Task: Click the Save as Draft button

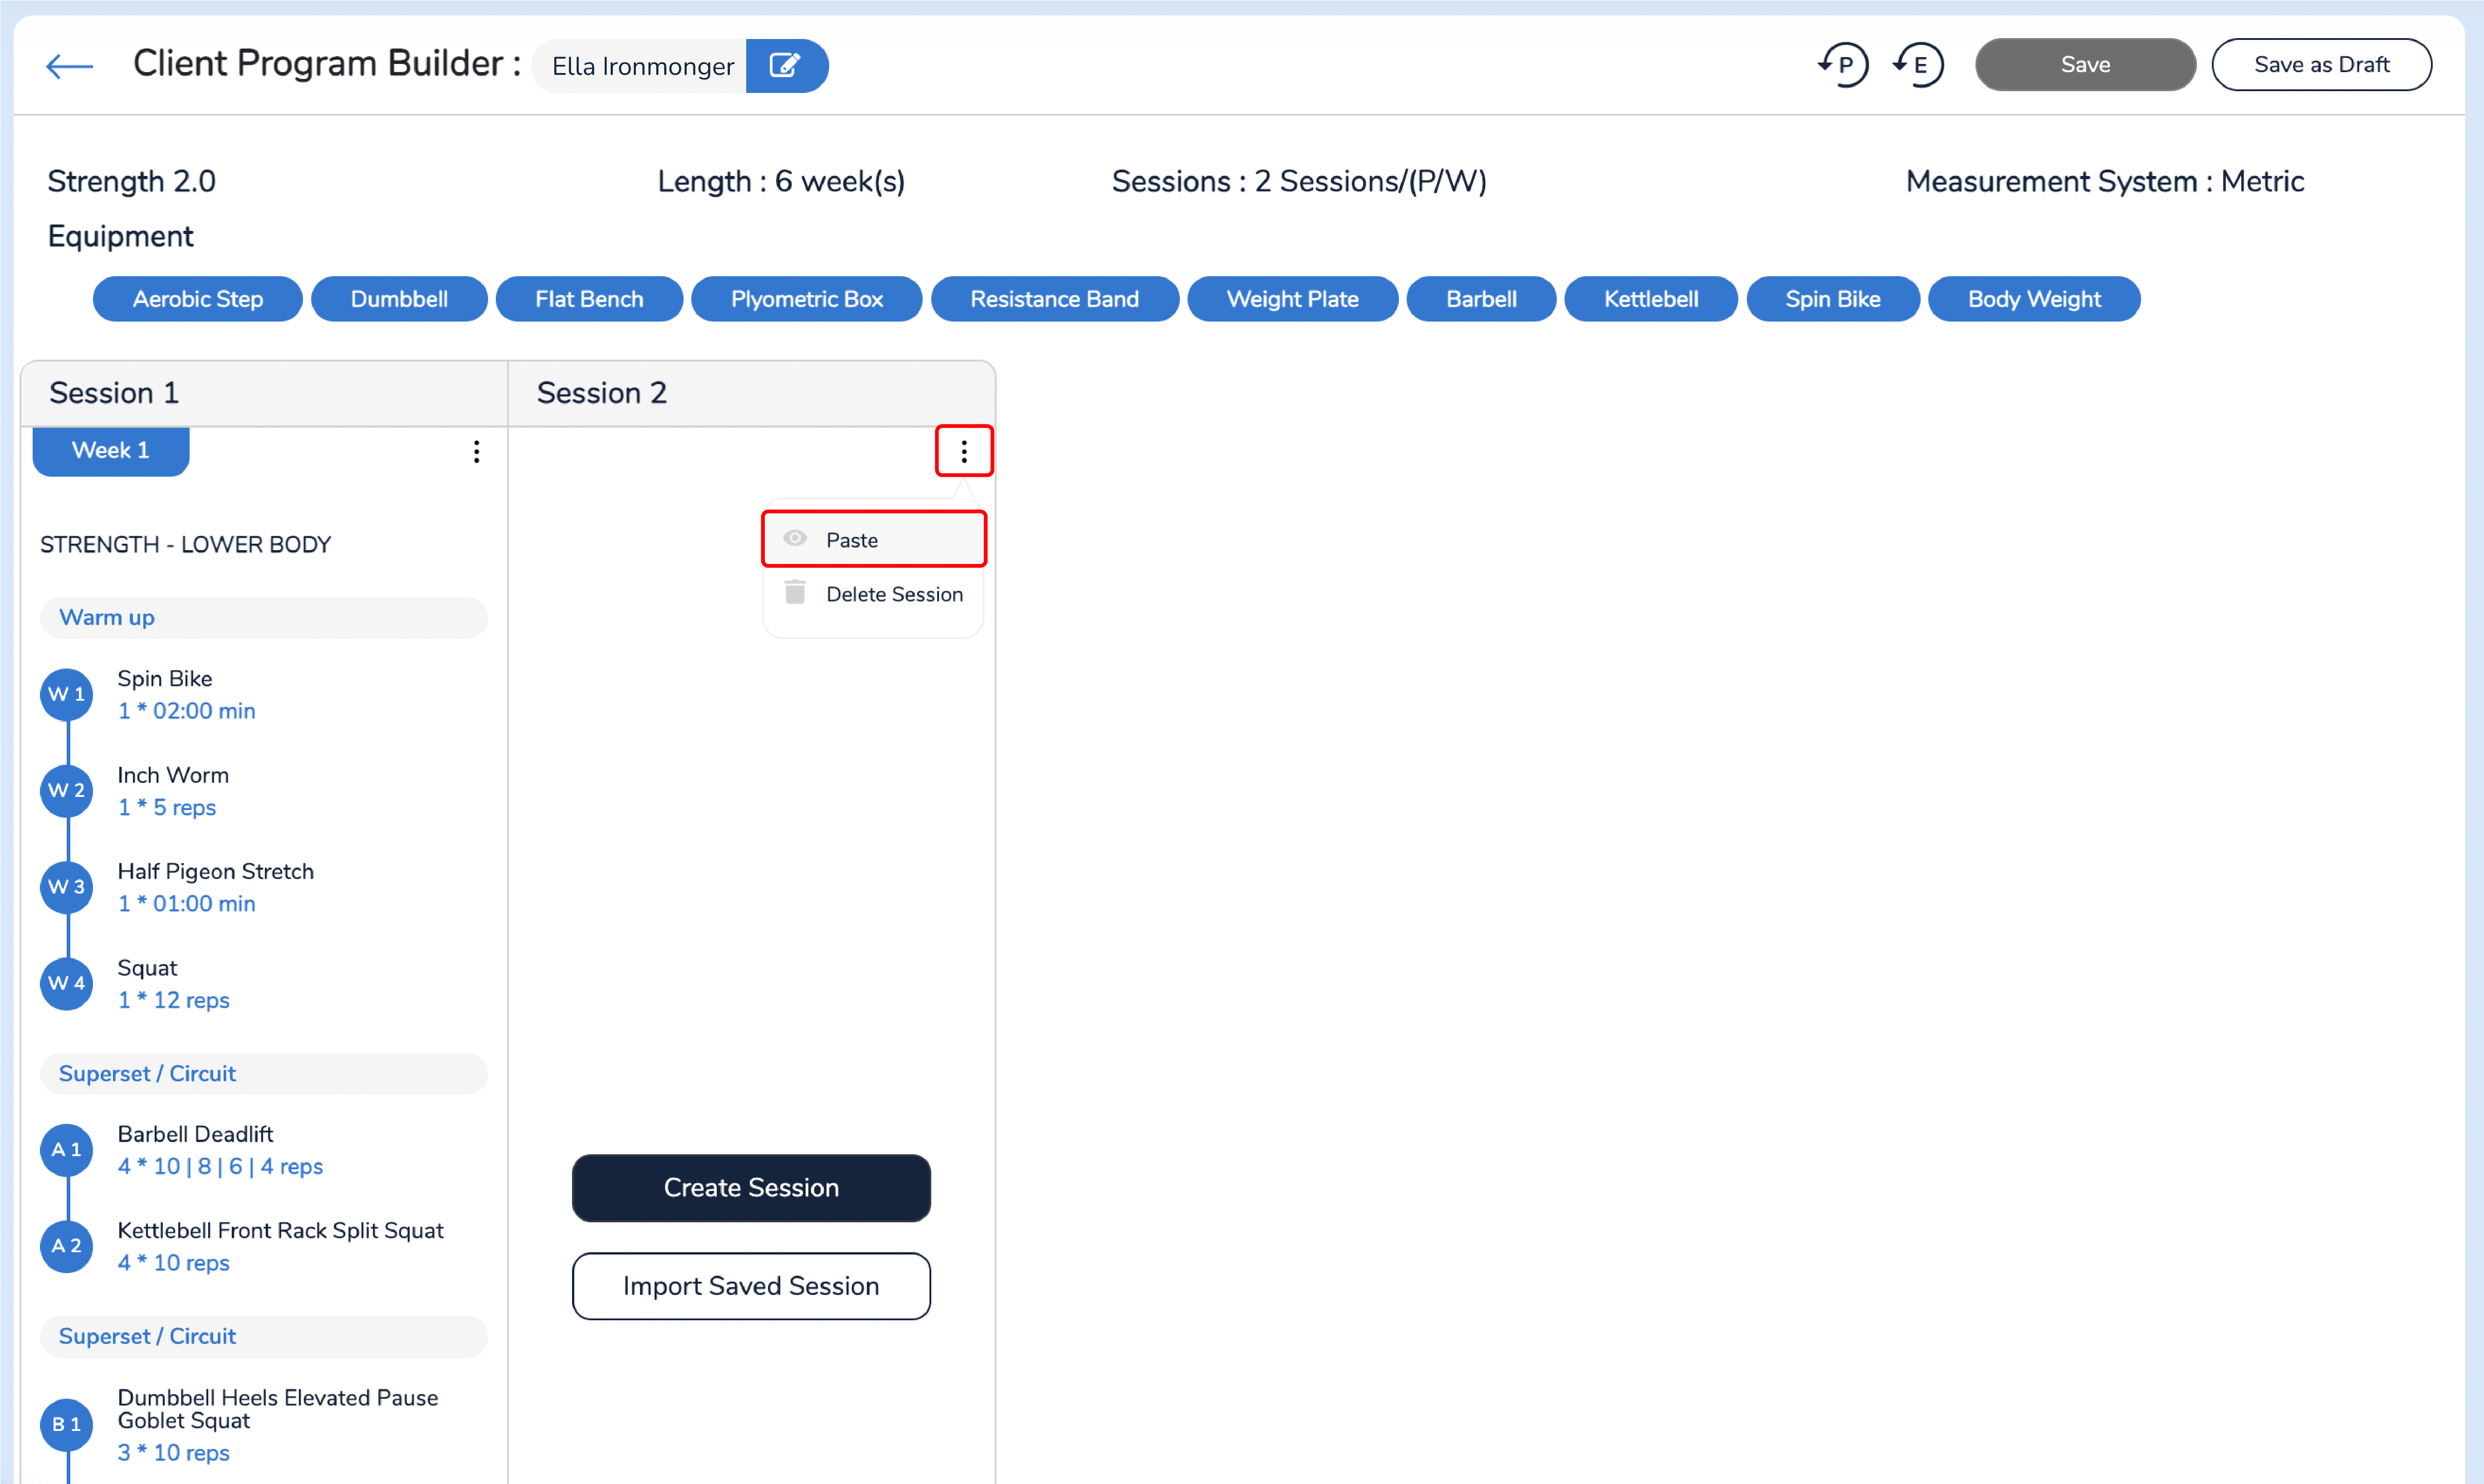Action: pos(2321,65)
